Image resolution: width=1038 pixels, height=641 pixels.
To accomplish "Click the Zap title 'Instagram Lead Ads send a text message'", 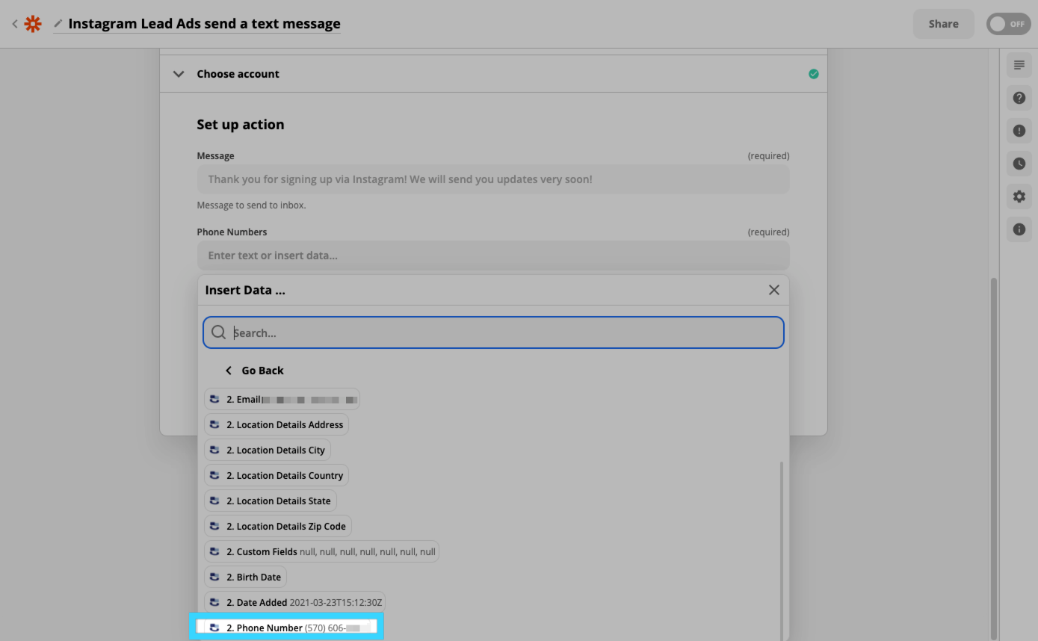I will [204, 24].
